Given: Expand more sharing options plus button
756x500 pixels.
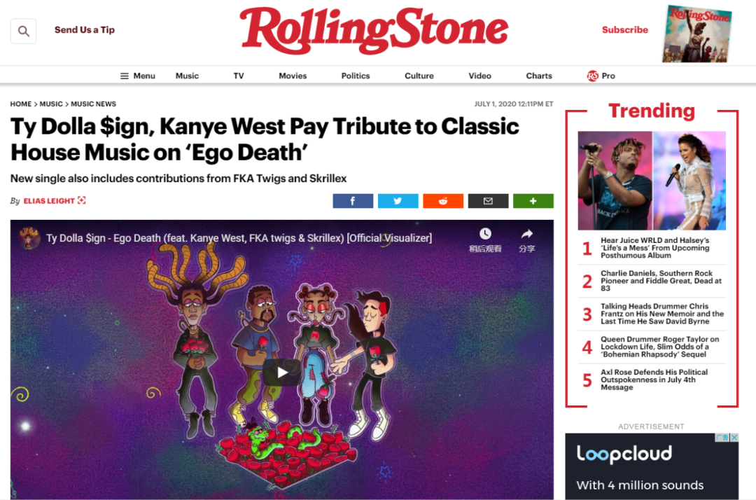Looking at the screenshot, I should pos(533,201).
